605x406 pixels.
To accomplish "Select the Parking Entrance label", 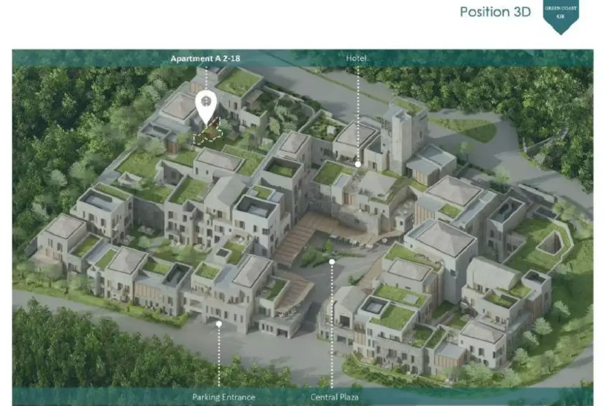I will [x=224, y=397].
